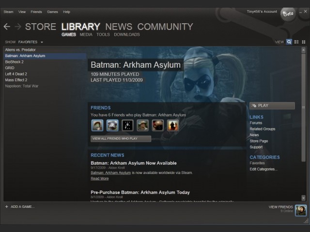Open Tiny456's Account
The height and width of the screenshot is (232, 310).
[x=262, y=12]
